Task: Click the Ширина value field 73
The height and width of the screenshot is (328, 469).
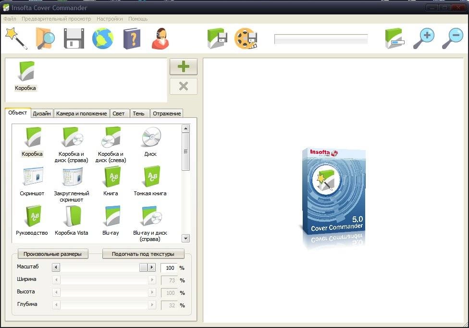Action: 169,280
